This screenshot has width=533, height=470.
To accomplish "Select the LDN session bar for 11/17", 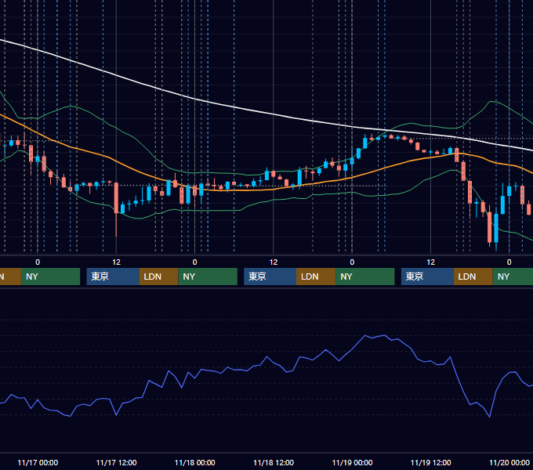I will tap(159, 277).
